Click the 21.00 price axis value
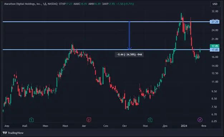The width and height of the screenshot is (224, 137). click(215, 39)
